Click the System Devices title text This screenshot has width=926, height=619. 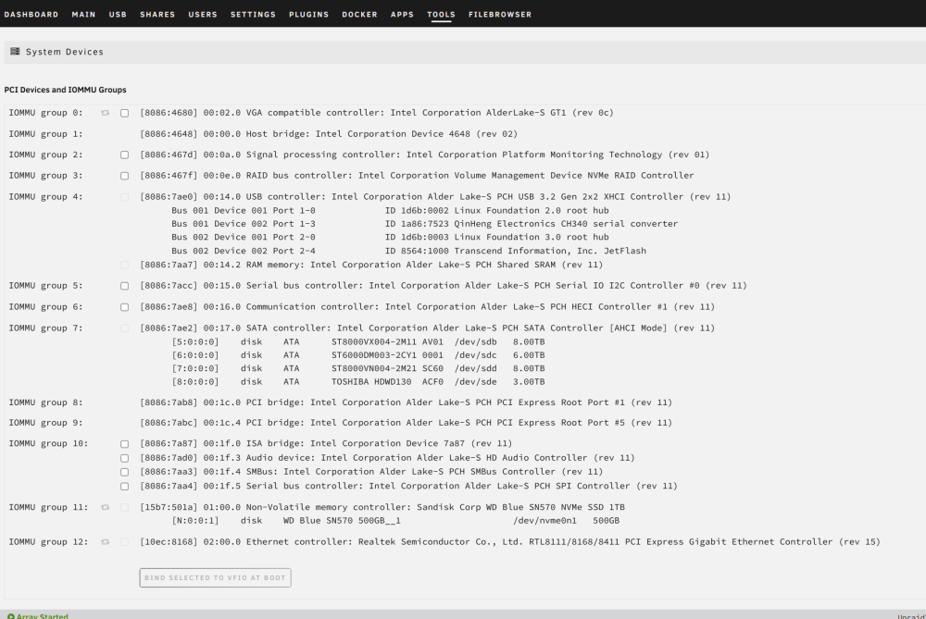[65, 52]
